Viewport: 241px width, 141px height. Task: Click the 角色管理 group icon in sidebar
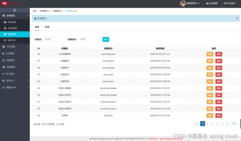[5, 28]
